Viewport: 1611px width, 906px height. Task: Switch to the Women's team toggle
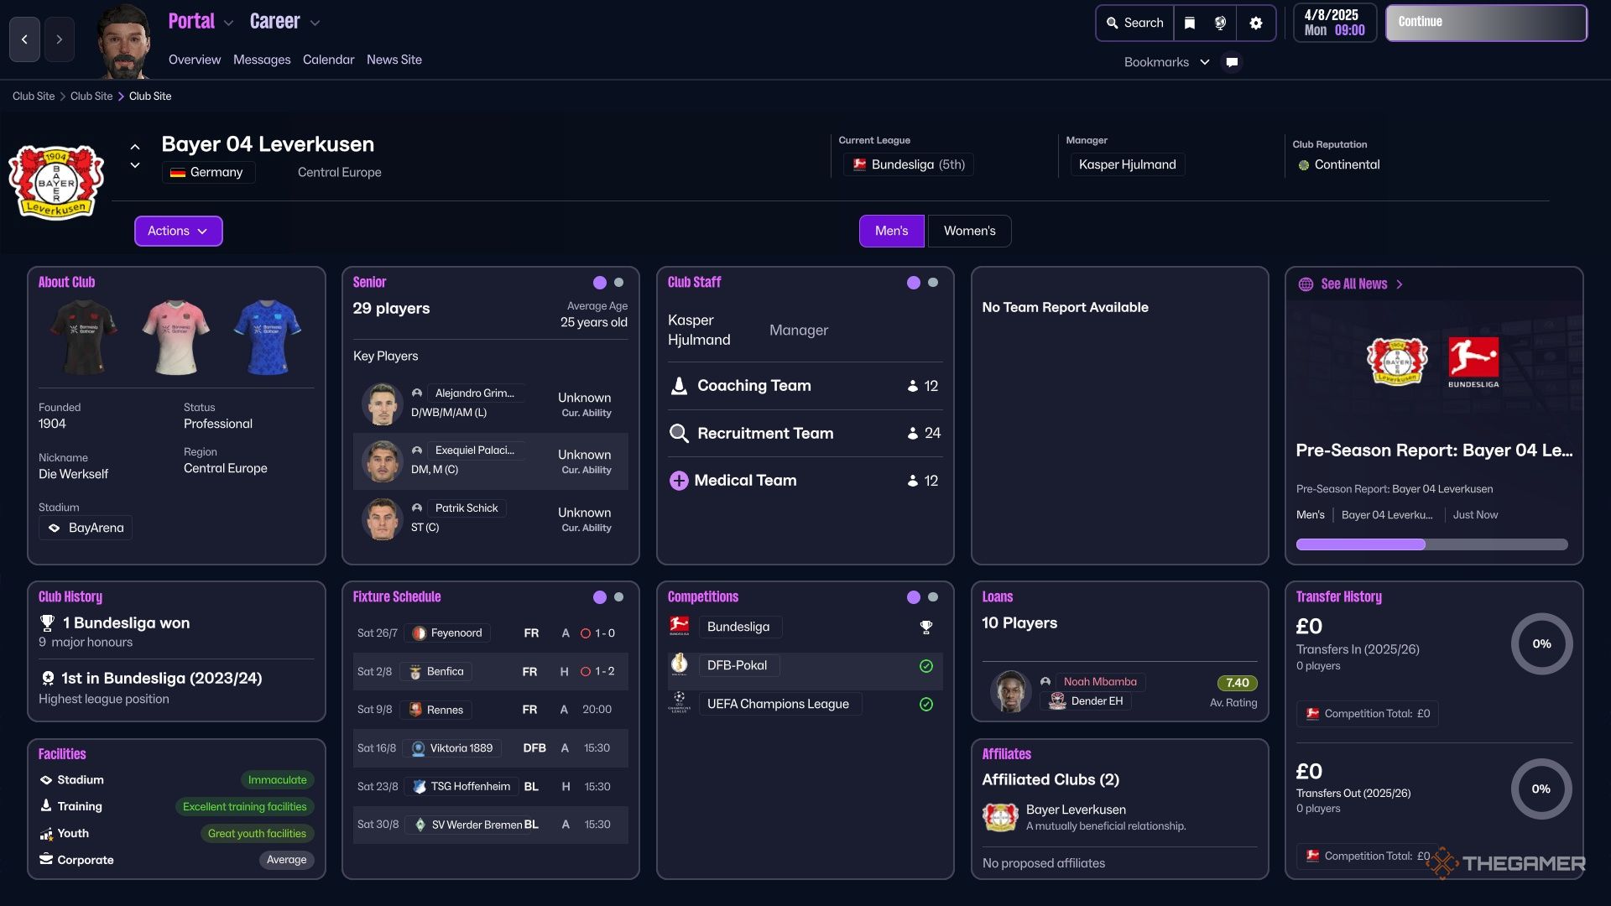(969, 231)
